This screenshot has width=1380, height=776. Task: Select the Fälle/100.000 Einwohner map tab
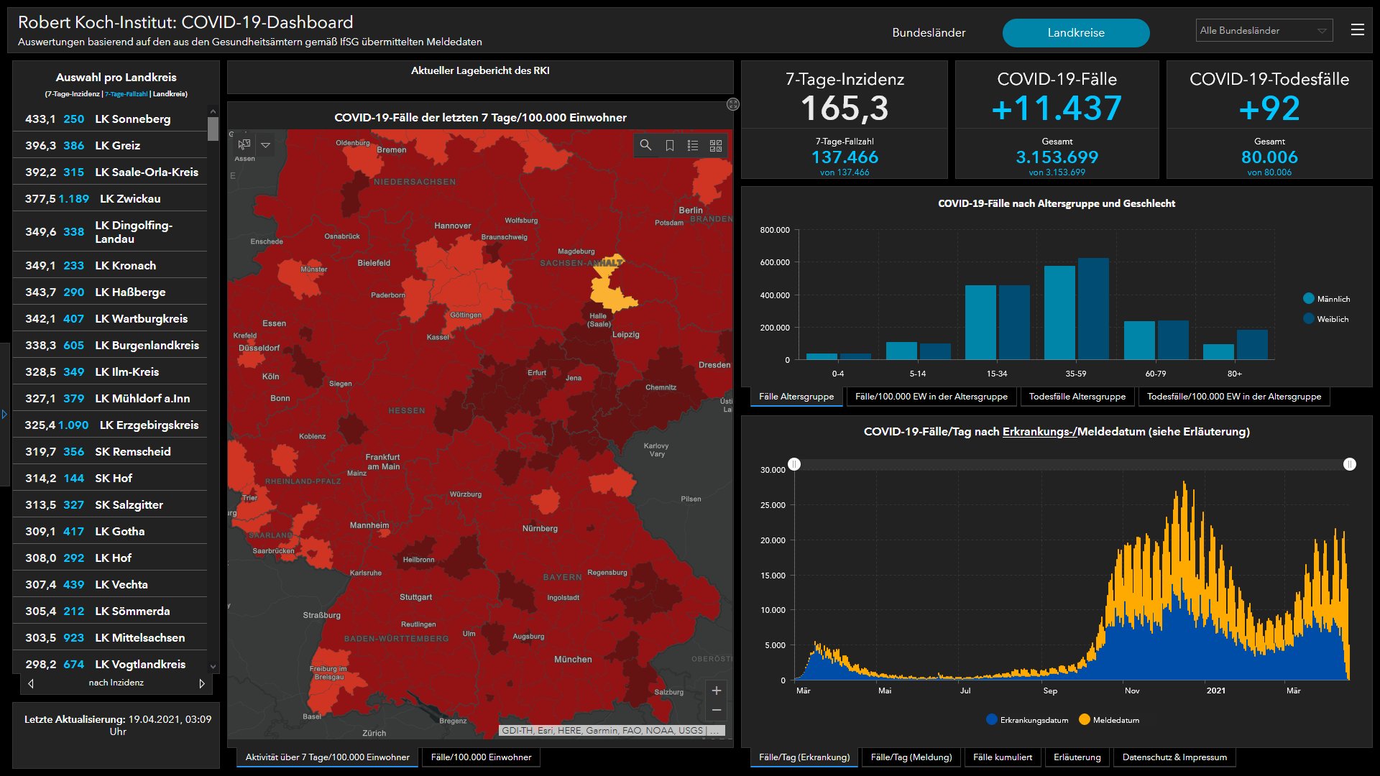[x=481, y=757]
